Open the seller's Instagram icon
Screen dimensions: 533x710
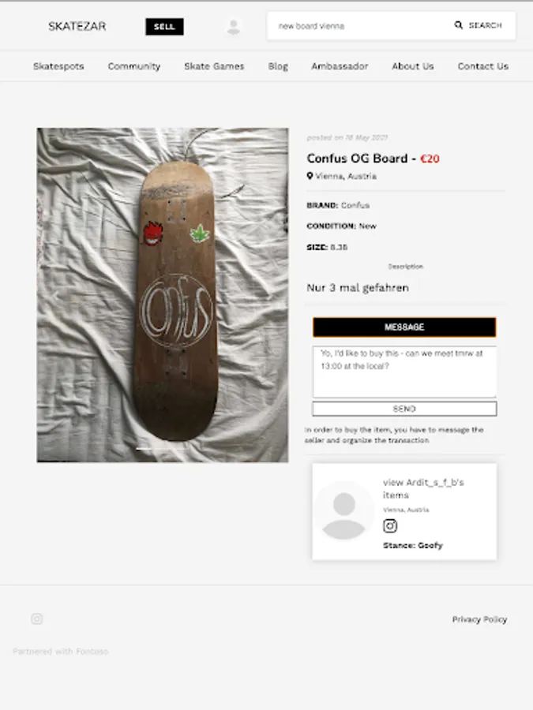390,526
